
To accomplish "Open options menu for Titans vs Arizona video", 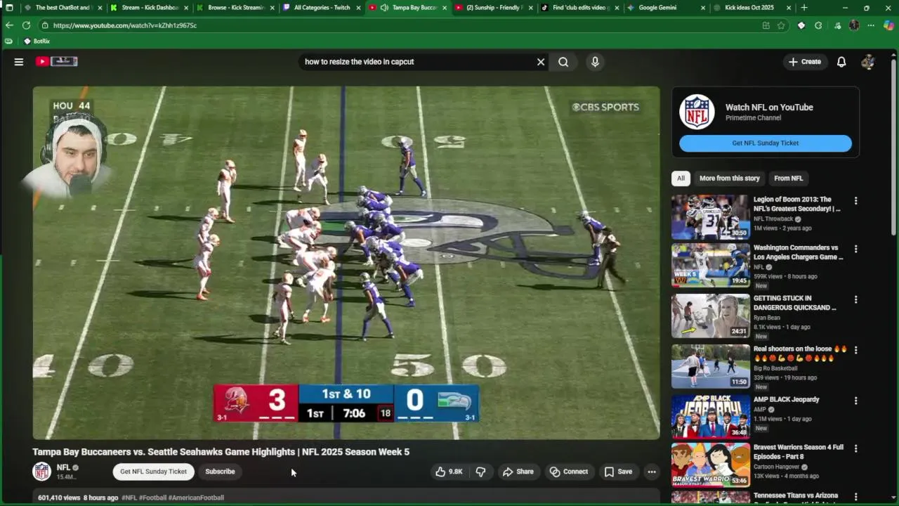I will pyautogui.click(x=855, y=497).
